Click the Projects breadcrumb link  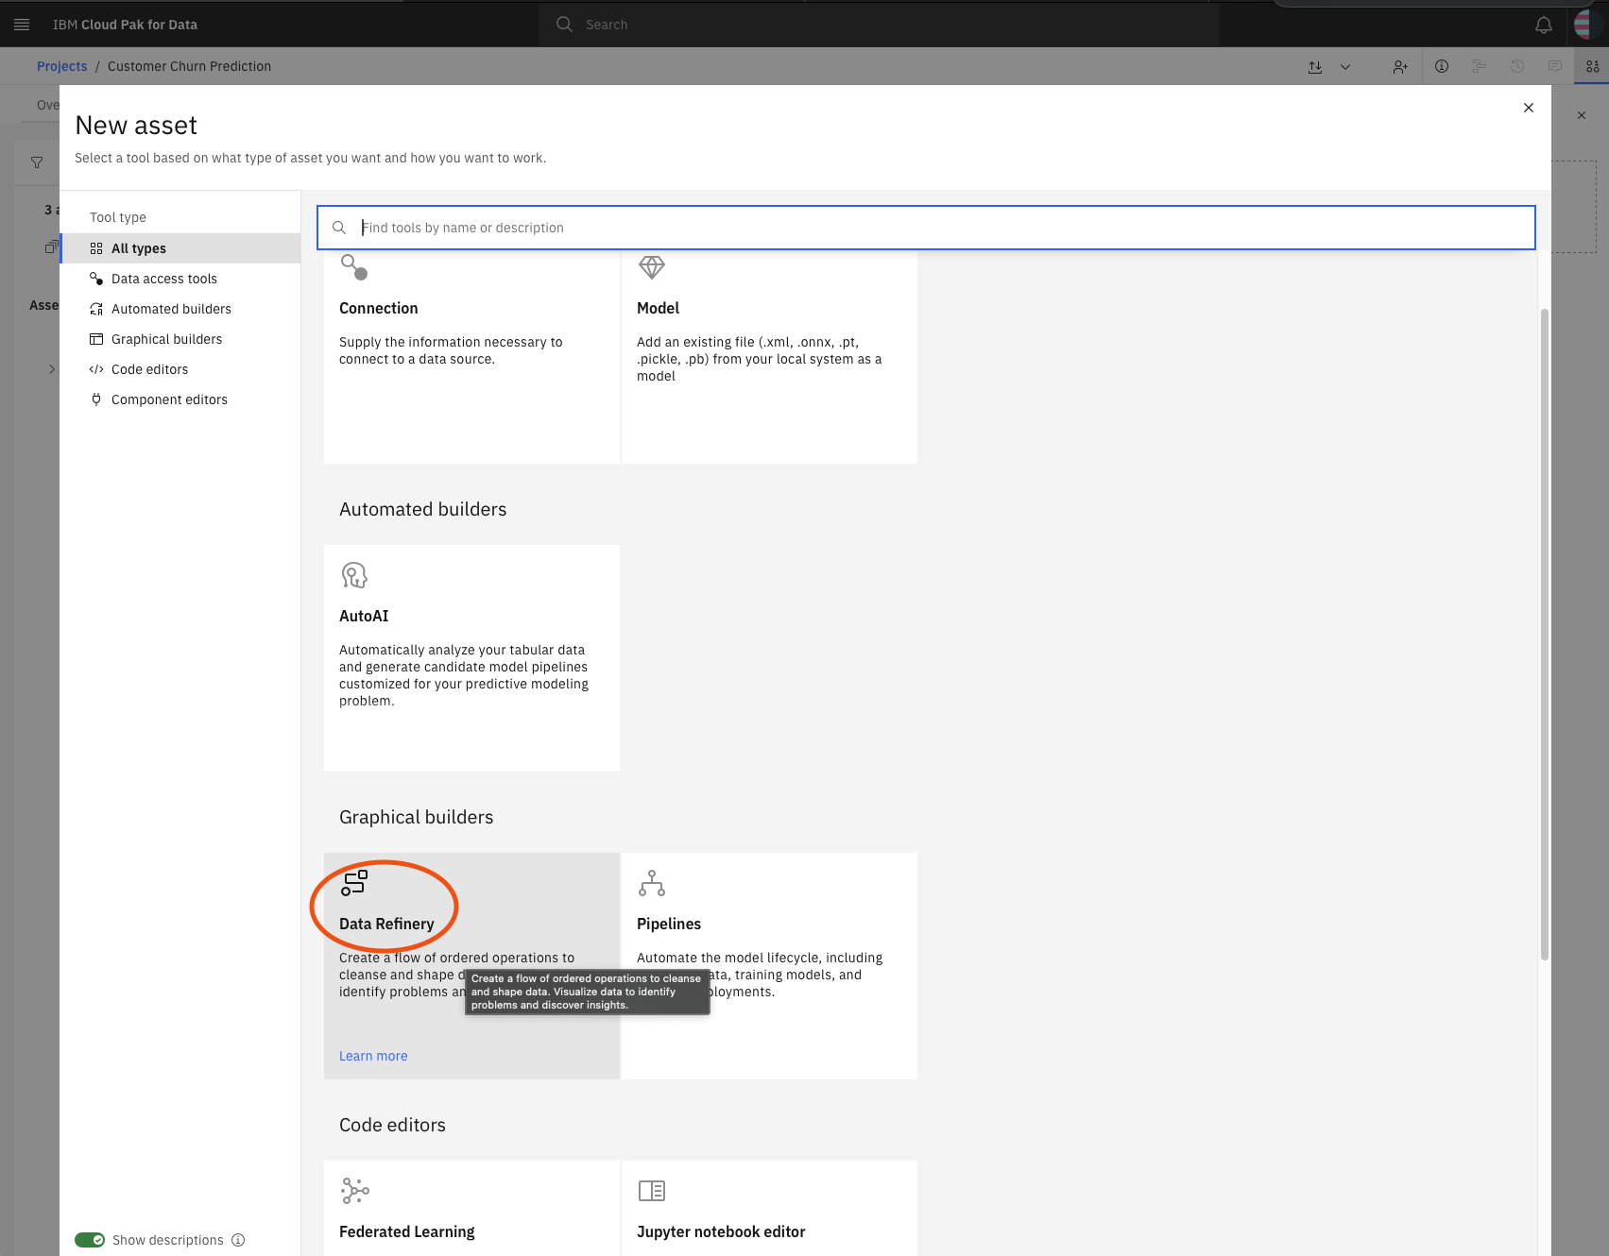click(x=61, y=66)
